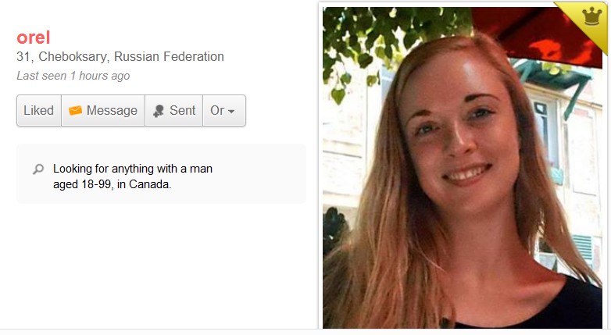Open the Or dropdown menu

(224, 110)
